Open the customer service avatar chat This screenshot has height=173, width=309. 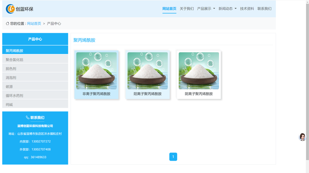click(302, 137)
